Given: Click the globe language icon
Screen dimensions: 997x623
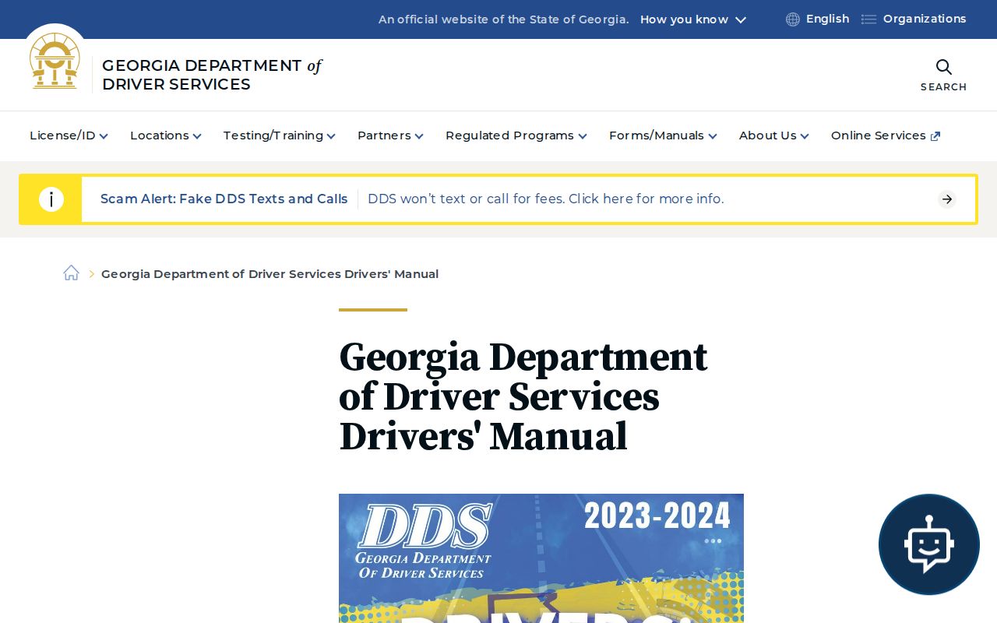Looking at the screenshot, I should pyautogui.click(x=793, y=19).
